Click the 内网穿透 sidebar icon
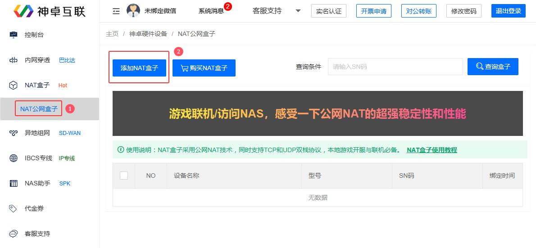 tap(14, 60)
